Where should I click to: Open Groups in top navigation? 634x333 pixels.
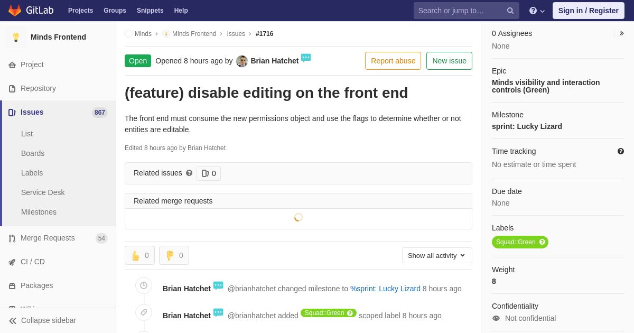[x=115, y=11]
